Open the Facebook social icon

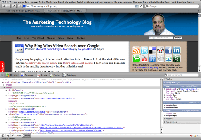click(x=168, y=50)
